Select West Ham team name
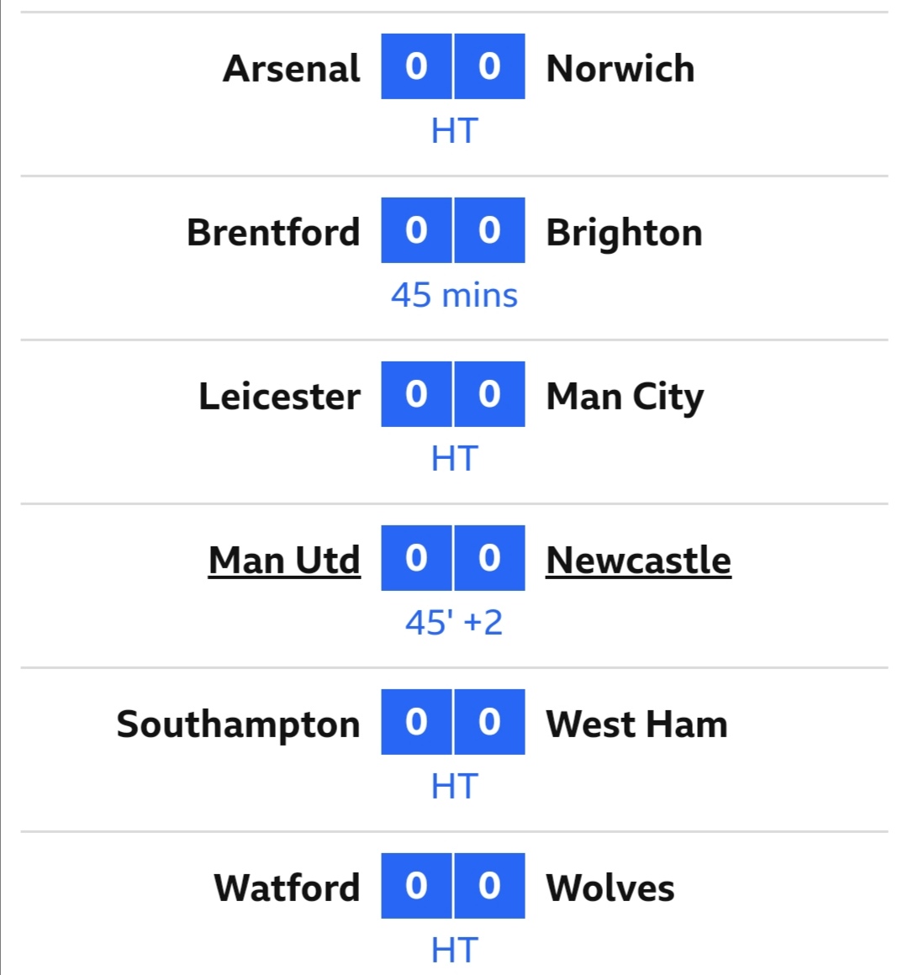Image resolution: width=908 pixels, height=975 pixels. pyautogui.click(x=636, y=724)
